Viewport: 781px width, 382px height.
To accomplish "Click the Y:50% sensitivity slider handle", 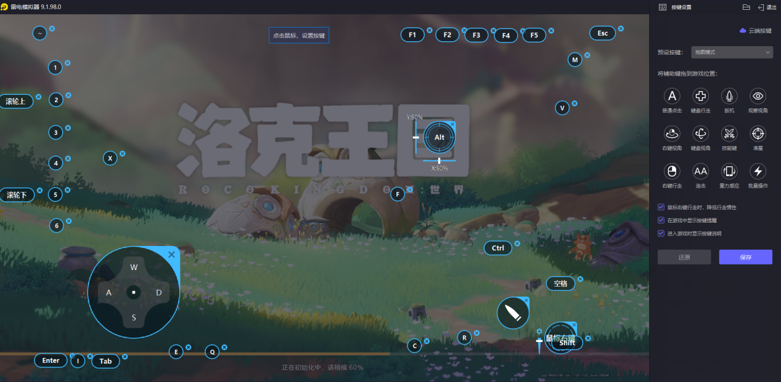I will point(415,137).
